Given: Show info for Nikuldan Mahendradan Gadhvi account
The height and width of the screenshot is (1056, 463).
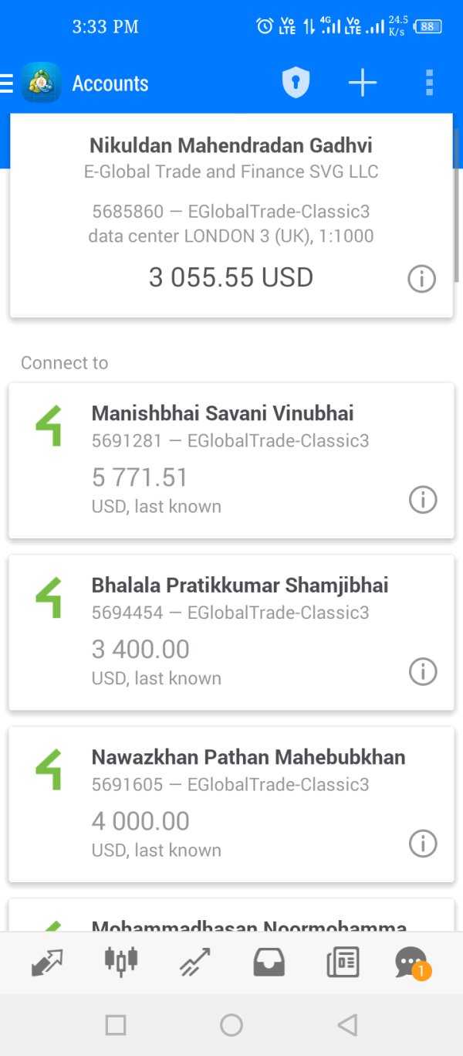Looking at the screenshot, I should [x=421, y=279].
